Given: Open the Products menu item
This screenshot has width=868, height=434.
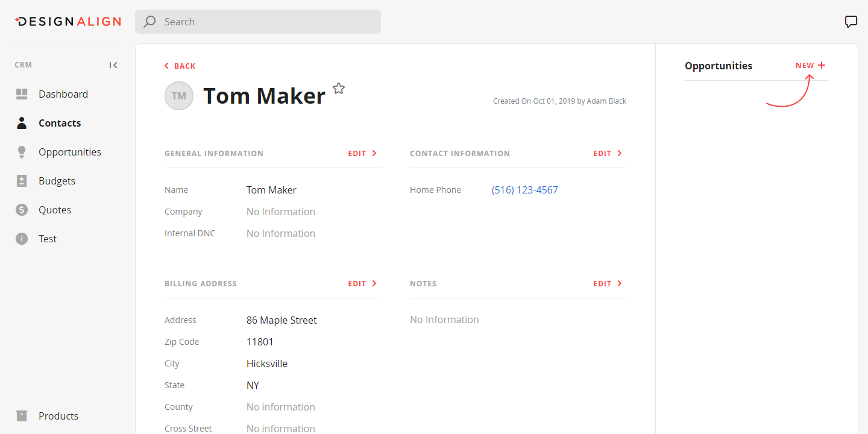Looking at the screenshot, I should coord(58,416).
